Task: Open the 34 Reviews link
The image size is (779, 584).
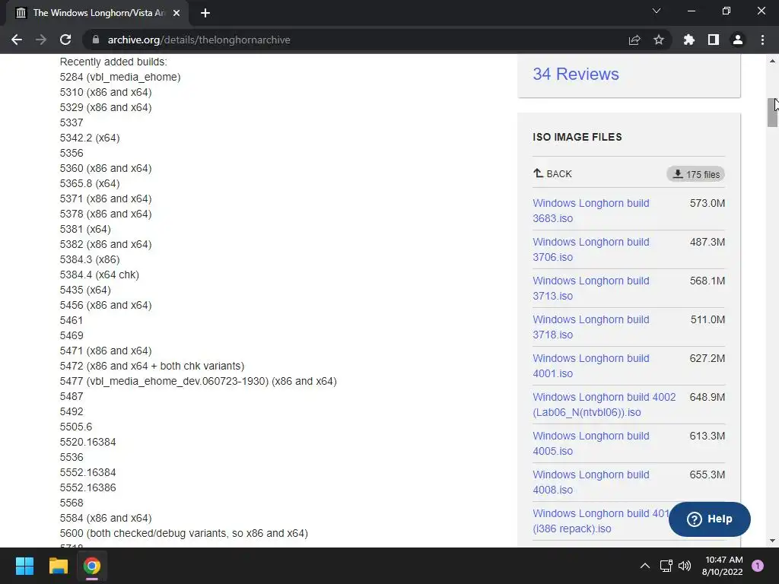Action: click(x=576, y=74)
